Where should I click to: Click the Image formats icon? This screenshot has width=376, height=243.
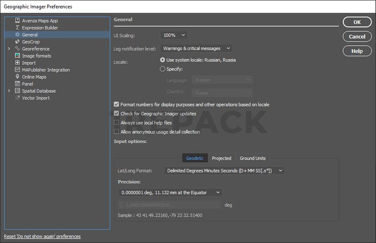click(18, 56)
